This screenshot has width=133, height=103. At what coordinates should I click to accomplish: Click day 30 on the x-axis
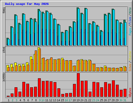(x=121, y=100)
